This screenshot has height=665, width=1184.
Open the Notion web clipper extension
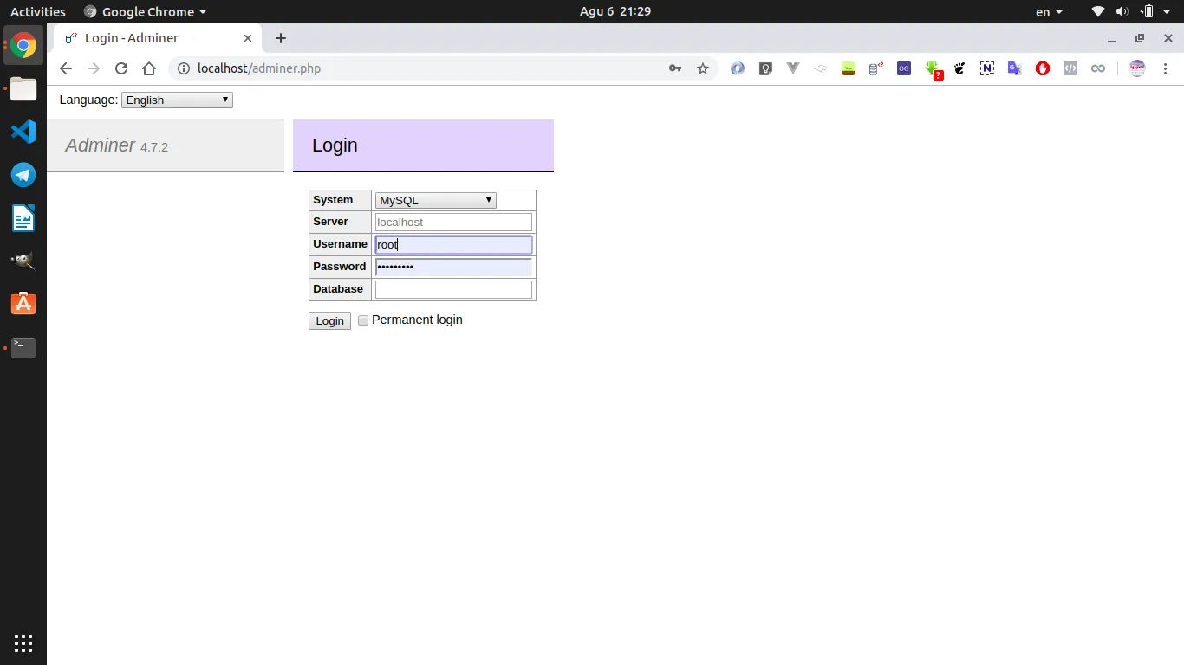pyautogui.click(x=987, y=68)
